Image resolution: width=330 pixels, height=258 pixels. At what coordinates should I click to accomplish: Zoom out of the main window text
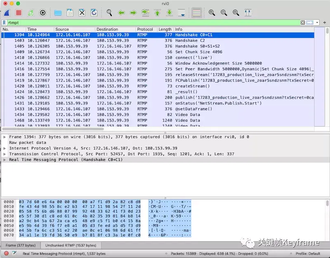224,13
